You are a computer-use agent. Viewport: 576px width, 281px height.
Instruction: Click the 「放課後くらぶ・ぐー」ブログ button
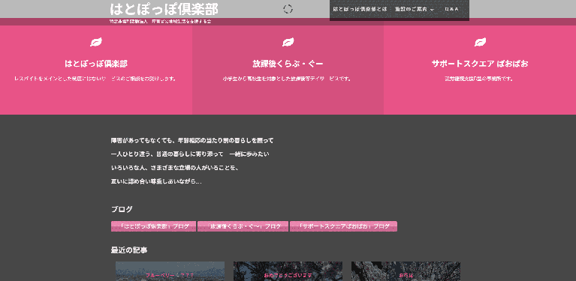(243, 226)
